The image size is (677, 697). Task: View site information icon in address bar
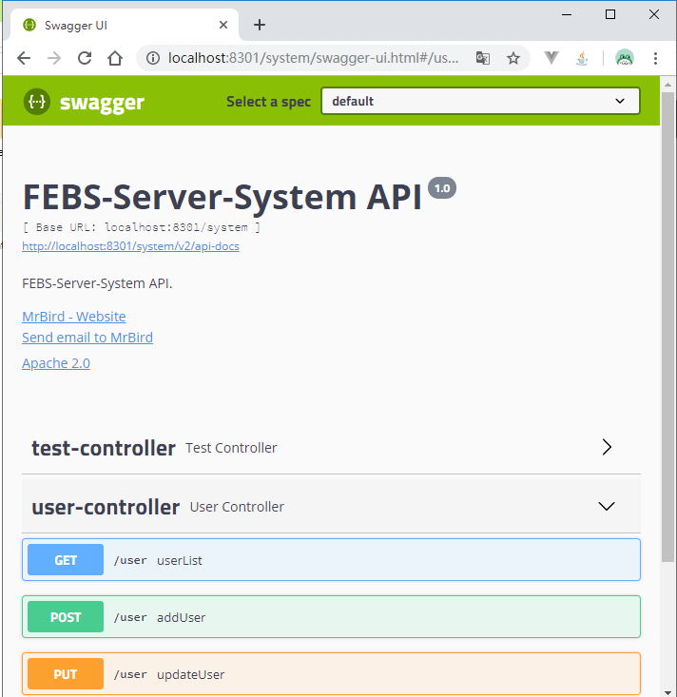tap(153, 58)
